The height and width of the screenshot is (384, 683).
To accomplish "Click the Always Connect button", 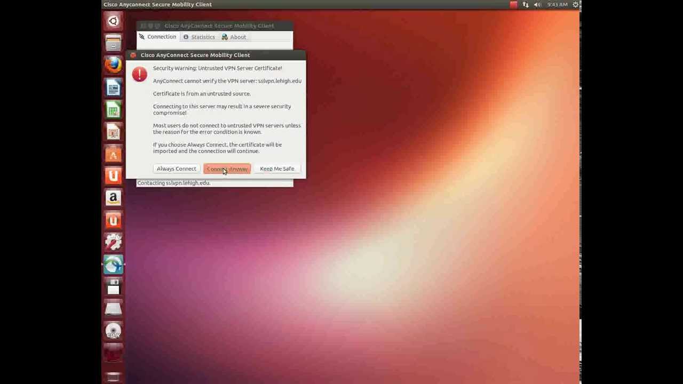I will coord(177,169).
